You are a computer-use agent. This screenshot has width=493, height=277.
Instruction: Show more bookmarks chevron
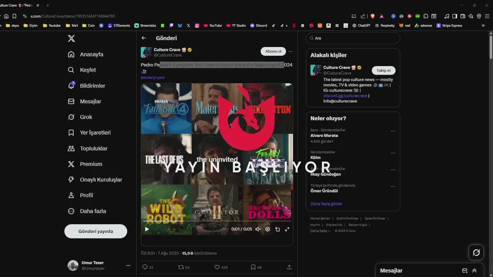tap(483, 25)
